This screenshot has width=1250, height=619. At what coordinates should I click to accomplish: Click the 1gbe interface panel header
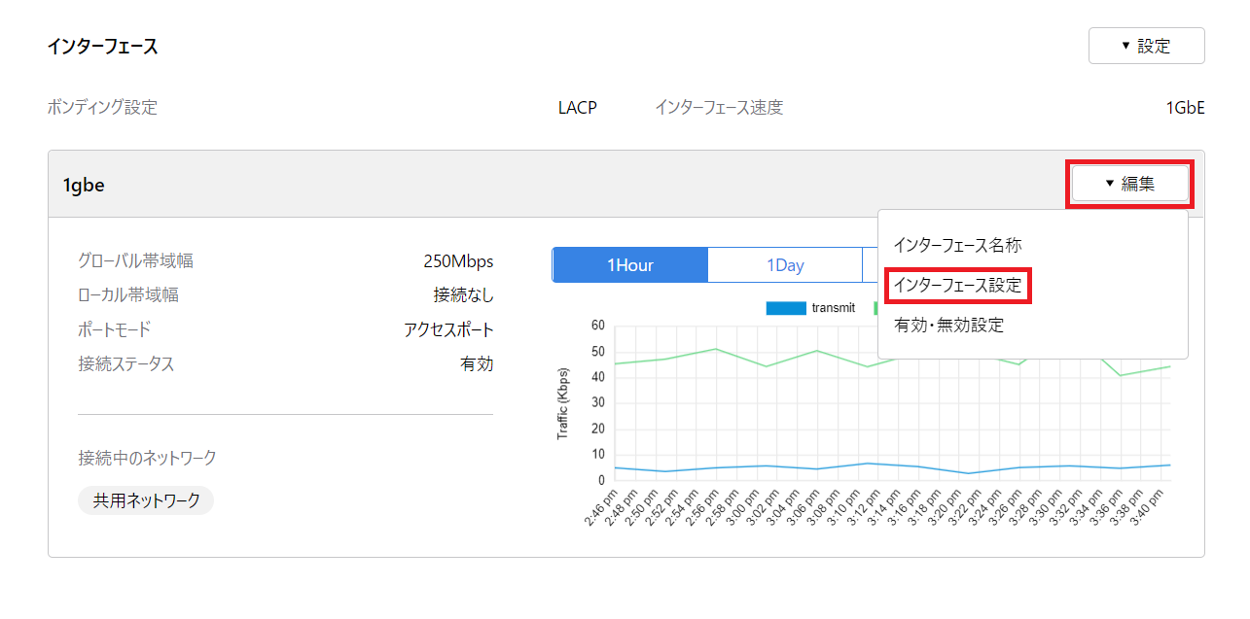click(x=486, y=185)
